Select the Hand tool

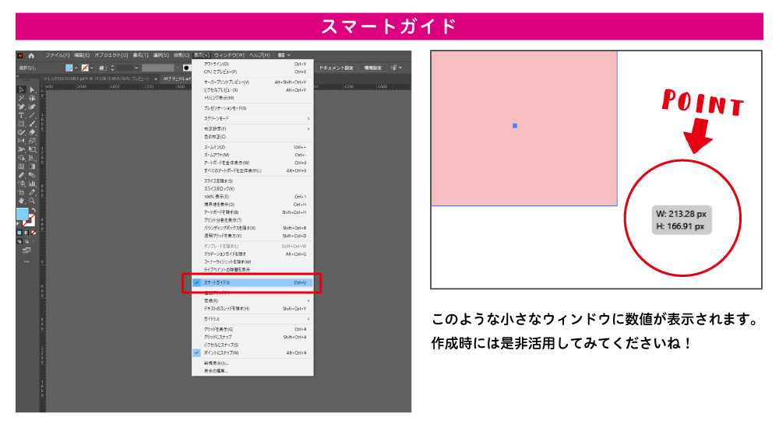click(22, 200)
